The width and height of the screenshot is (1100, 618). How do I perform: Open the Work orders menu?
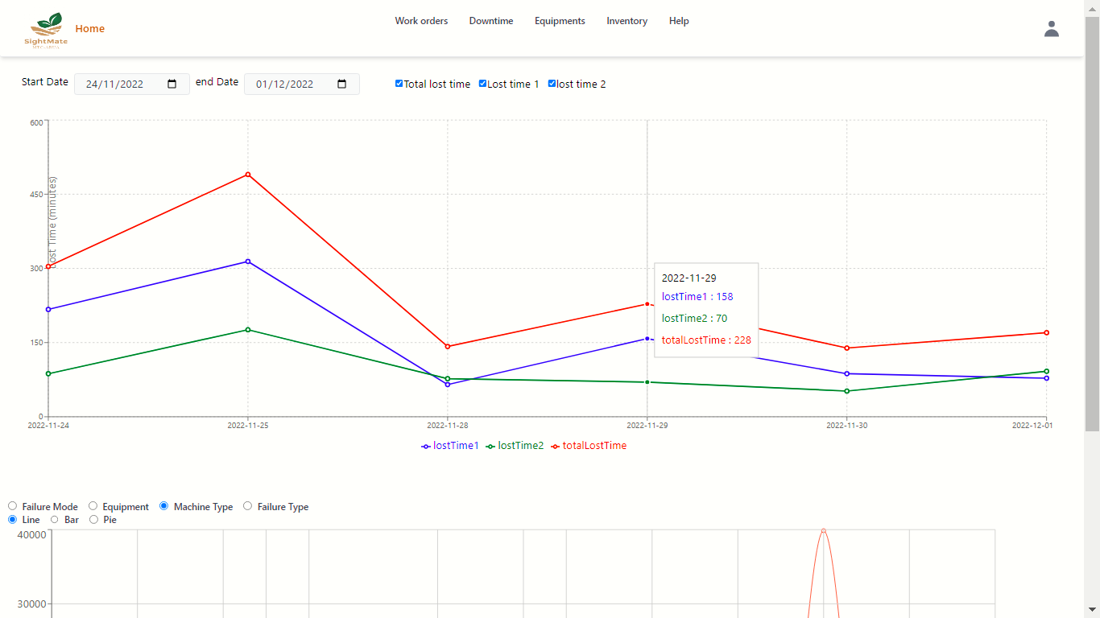click(x=421, y=21)
